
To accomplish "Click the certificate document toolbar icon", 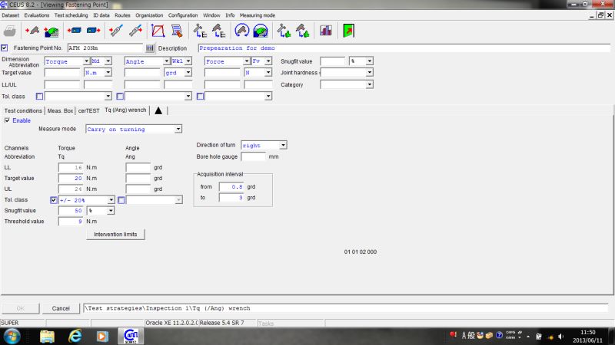I will 177,31.
